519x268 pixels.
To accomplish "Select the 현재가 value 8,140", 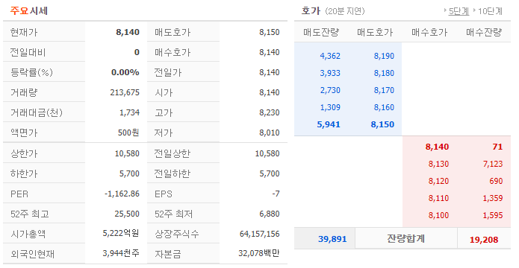I will (x=128, y=32).
